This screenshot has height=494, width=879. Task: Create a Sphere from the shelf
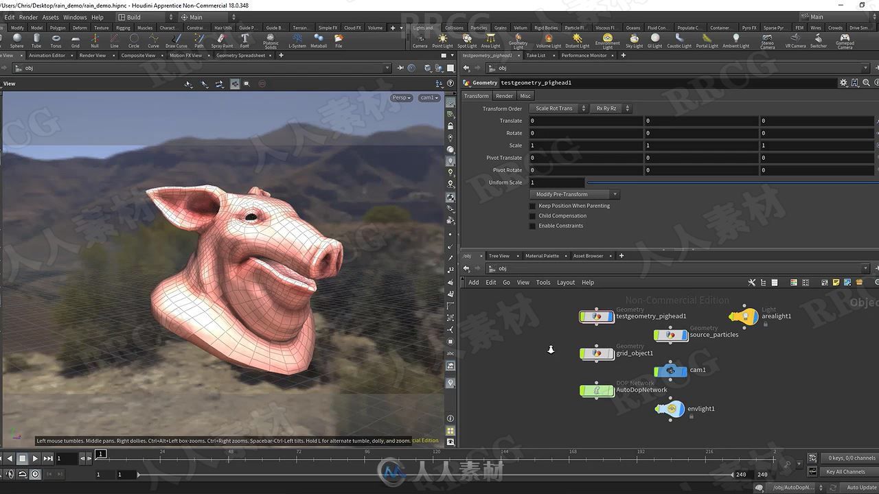pyautogui.click(x=17, y=40)
